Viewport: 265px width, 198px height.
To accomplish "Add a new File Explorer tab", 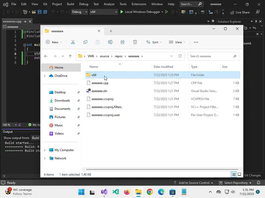I will point(111,31).
